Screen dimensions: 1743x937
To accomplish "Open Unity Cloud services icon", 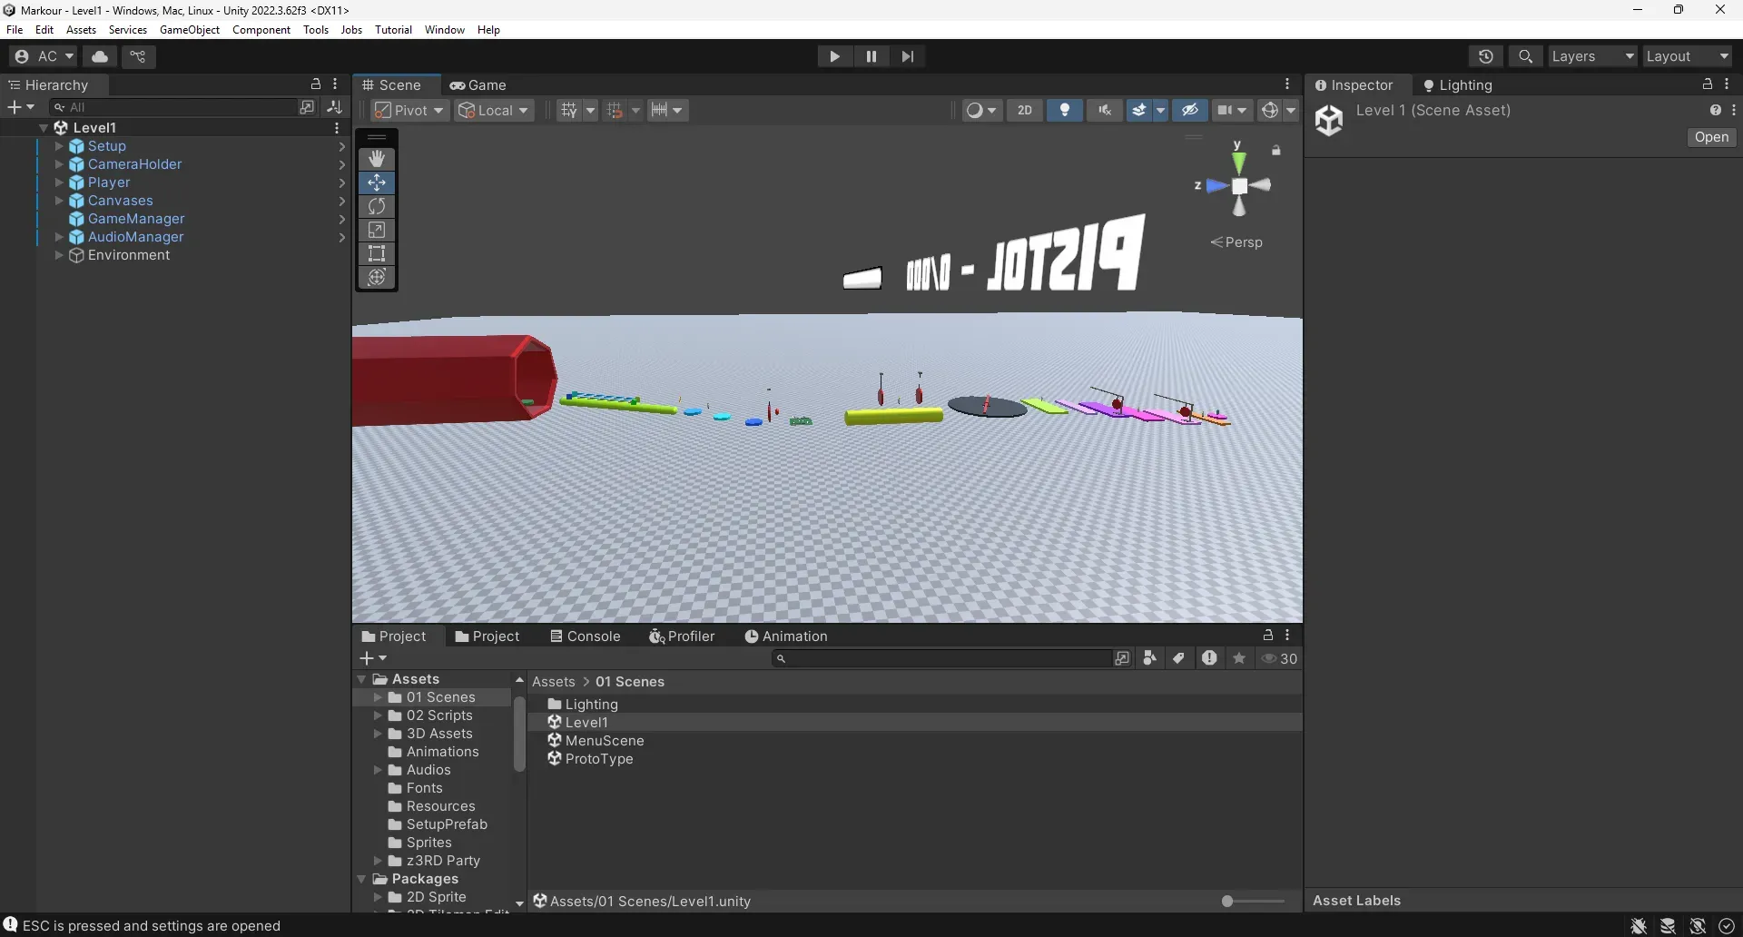I will (x=100, y=56).
